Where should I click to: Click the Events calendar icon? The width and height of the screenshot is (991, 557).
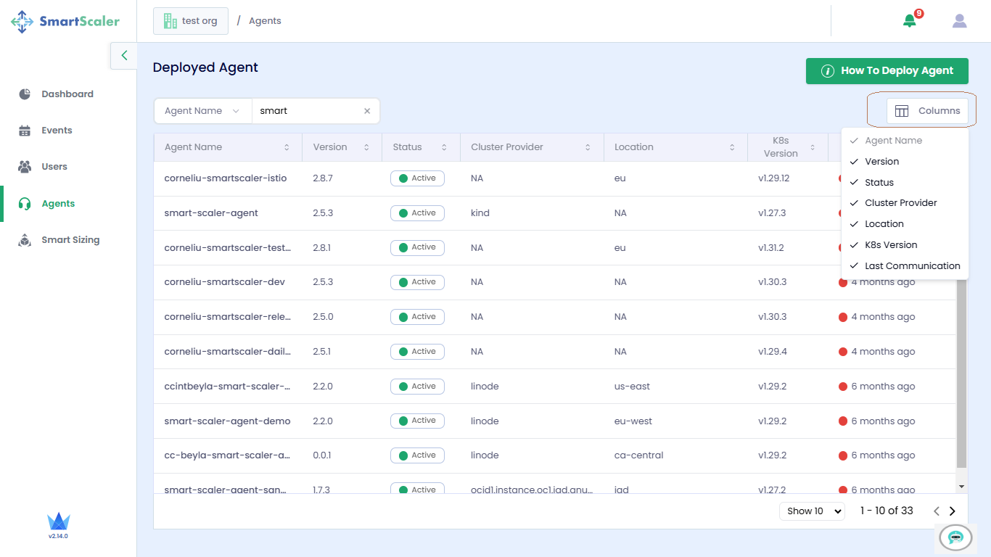pos(25,131)
